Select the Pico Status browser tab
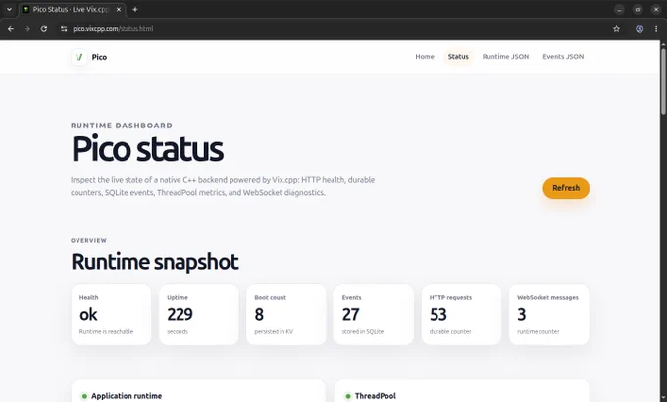667x402 pixels. tap(71, 10)
